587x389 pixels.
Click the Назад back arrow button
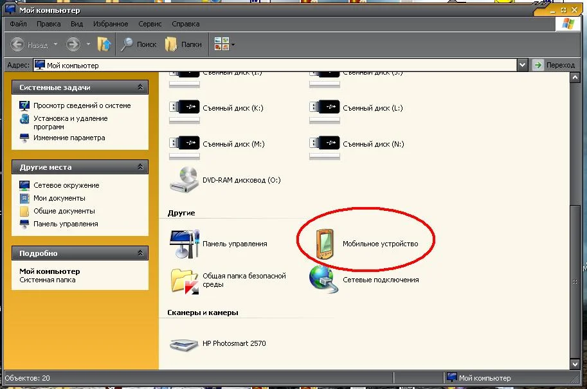[17, 44]
